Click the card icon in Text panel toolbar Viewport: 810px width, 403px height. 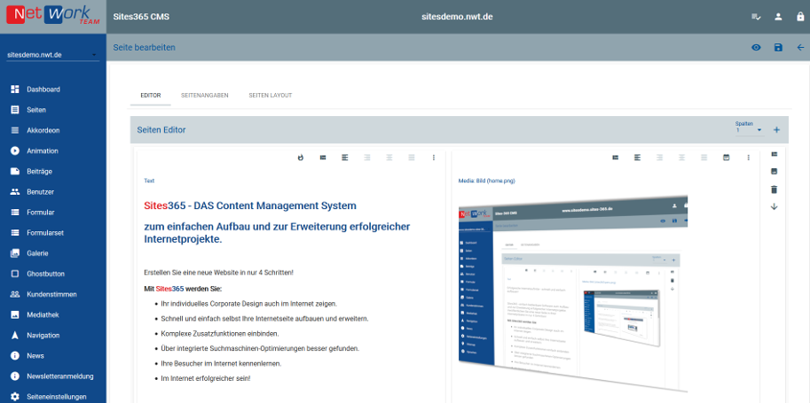[323, 158]
